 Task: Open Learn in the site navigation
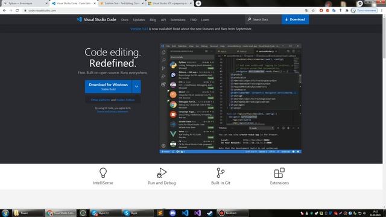click(205, 20)
